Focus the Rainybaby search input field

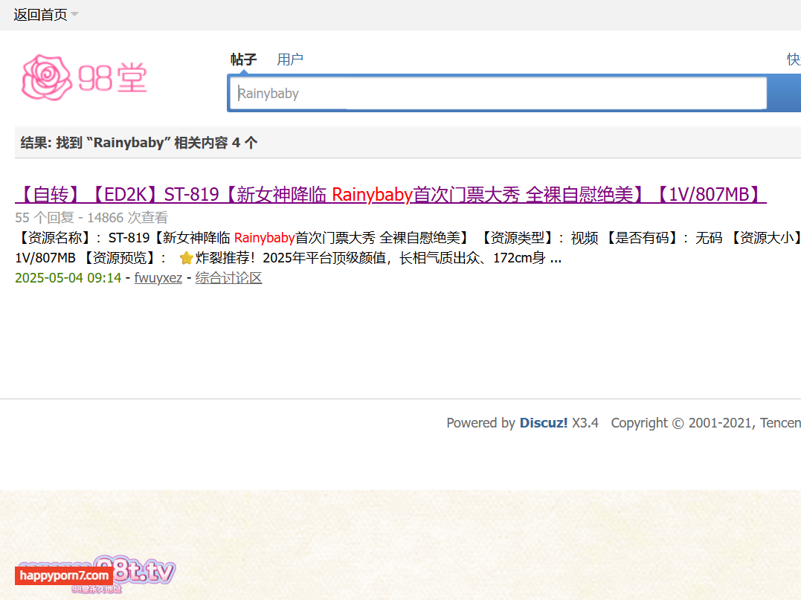point(498,93)
